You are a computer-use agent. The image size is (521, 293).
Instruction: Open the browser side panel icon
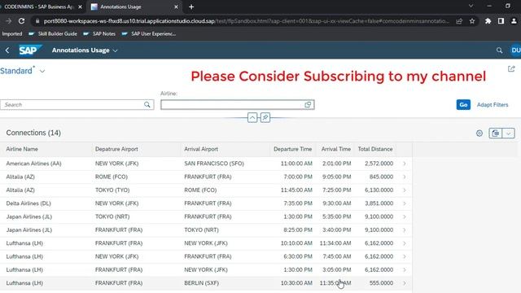point(501,21)
